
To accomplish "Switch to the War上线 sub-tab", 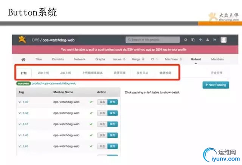I will pyautogui.click(x=43, y=73).
